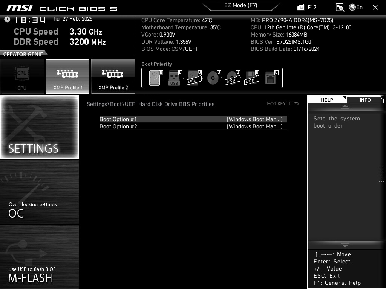Click the Motherboard Temperature 35°C entry
Screen dimensions: 386x289
point(181,27)
